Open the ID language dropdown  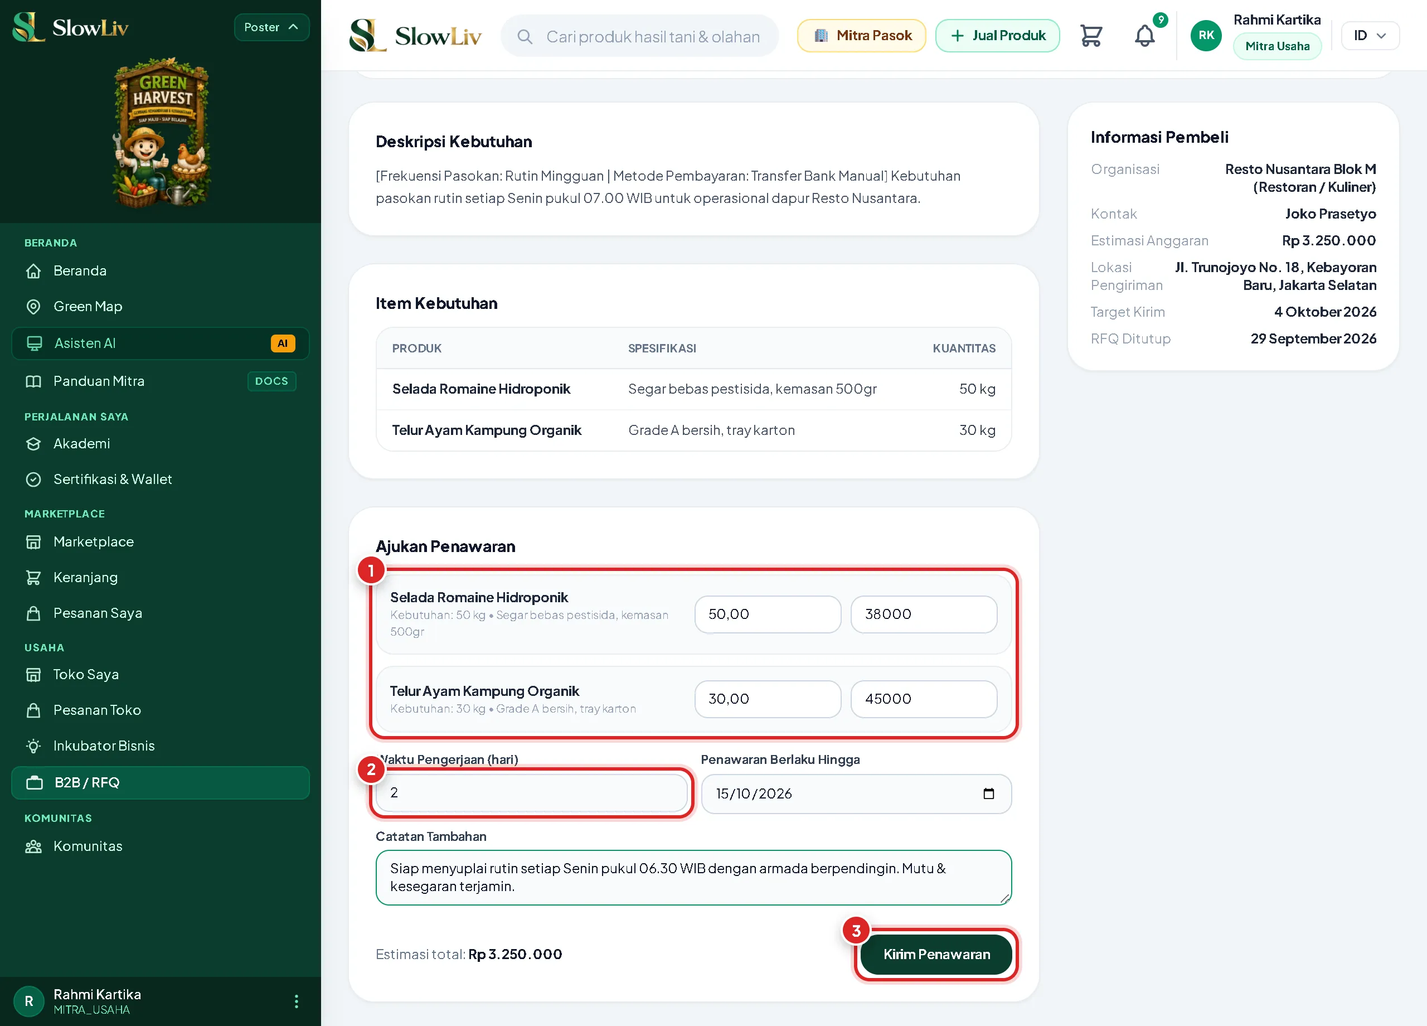(1370, 36)
